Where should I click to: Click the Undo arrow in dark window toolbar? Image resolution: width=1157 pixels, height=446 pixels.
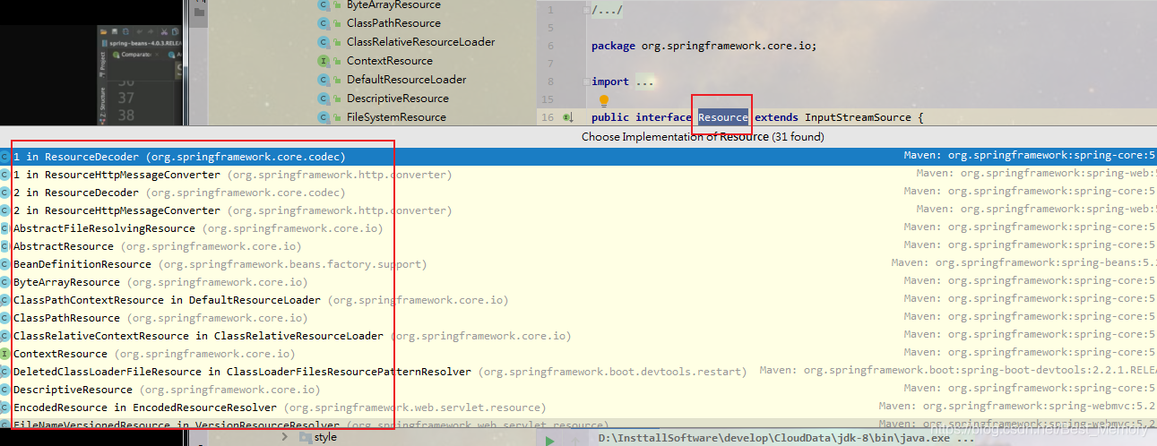click(x=139, y=32)
